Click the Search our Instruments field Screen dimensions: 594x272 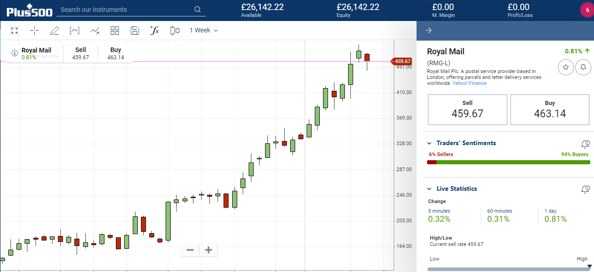coord(125,10)
